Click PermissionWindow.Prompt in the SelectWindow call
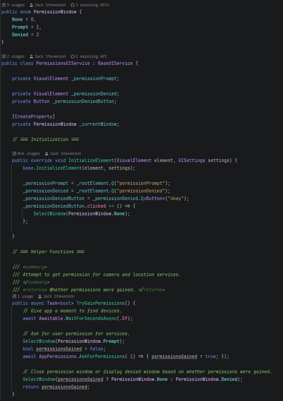This screenshot has height=401, width=283. click(x=89, y=341)
